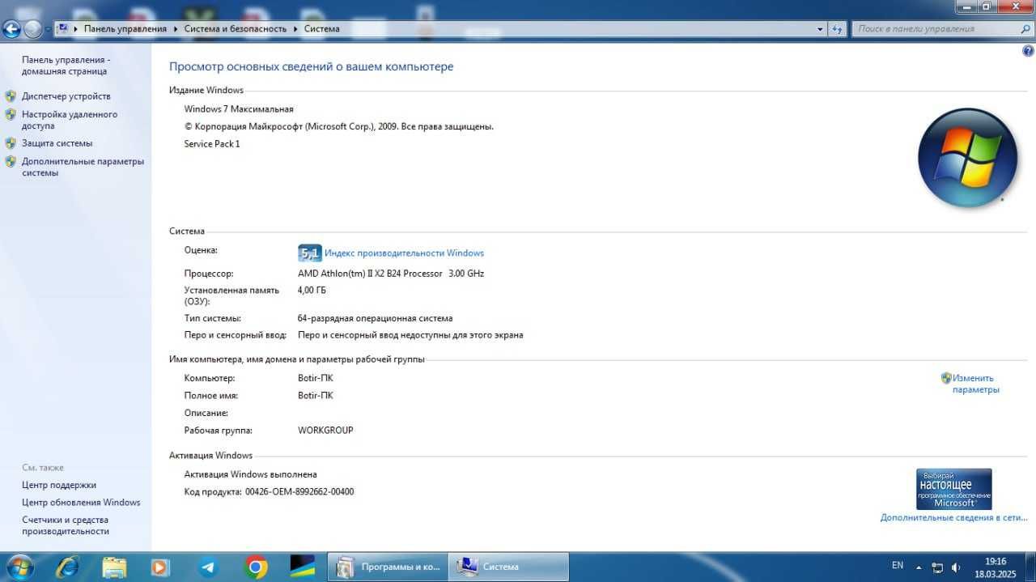This screenshot has height=582, width=1036.
Task: Click the shield icon next to Изменить параметры
Action: [x=946, y=378]
